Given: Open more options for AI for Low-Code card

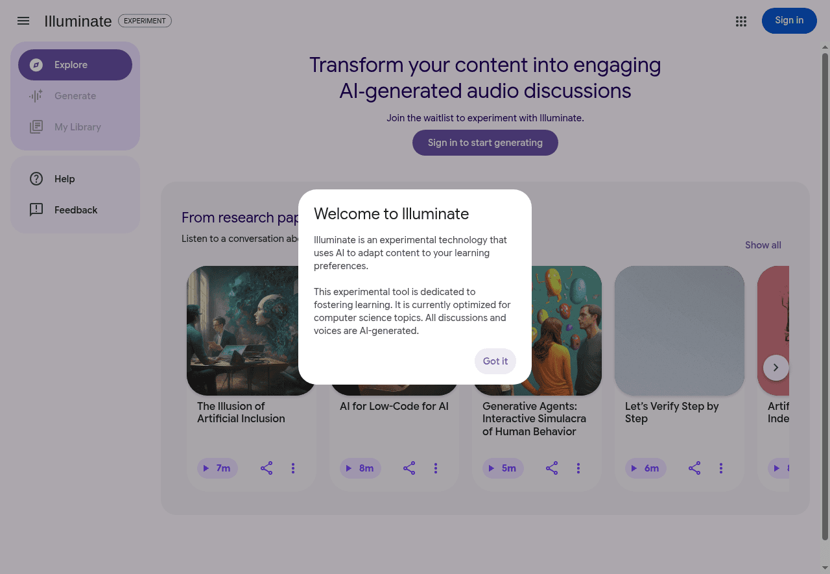Looking at the screenshot, I should coord(436,468).
